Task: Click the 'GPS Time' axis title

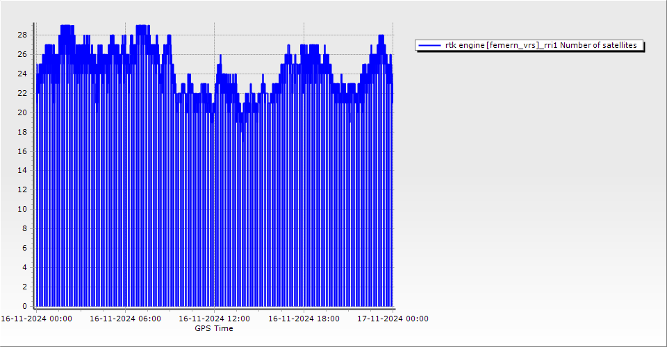Action: click(x=214, y=328)
